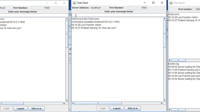The height and width of the screenshot is (112, 200).
Task: Click the '00:11:05 Prateek Narang just' log entry
Action: click(x=184, y=70)
